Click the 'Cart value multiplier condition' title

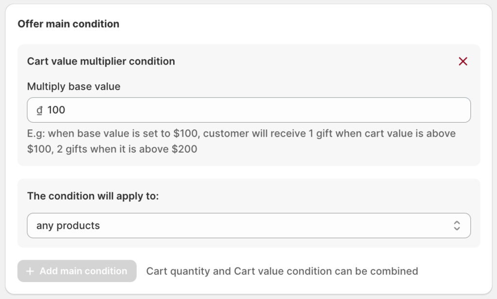tap(101, 62)
